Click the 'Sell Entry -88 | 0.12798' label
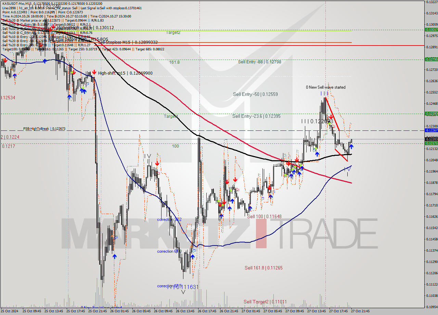 260,62
